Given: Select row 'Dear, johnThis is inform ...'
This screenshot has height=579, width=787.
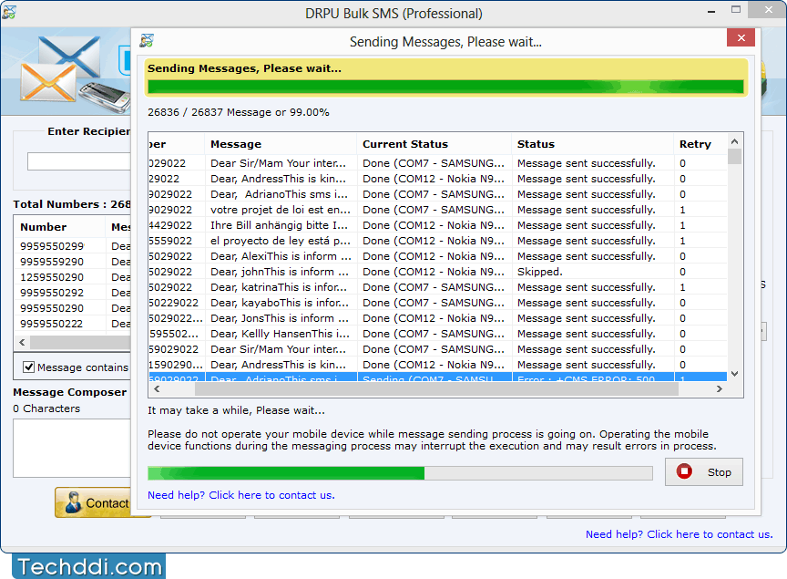Looking at the screenshot, I should pos(437,272).
